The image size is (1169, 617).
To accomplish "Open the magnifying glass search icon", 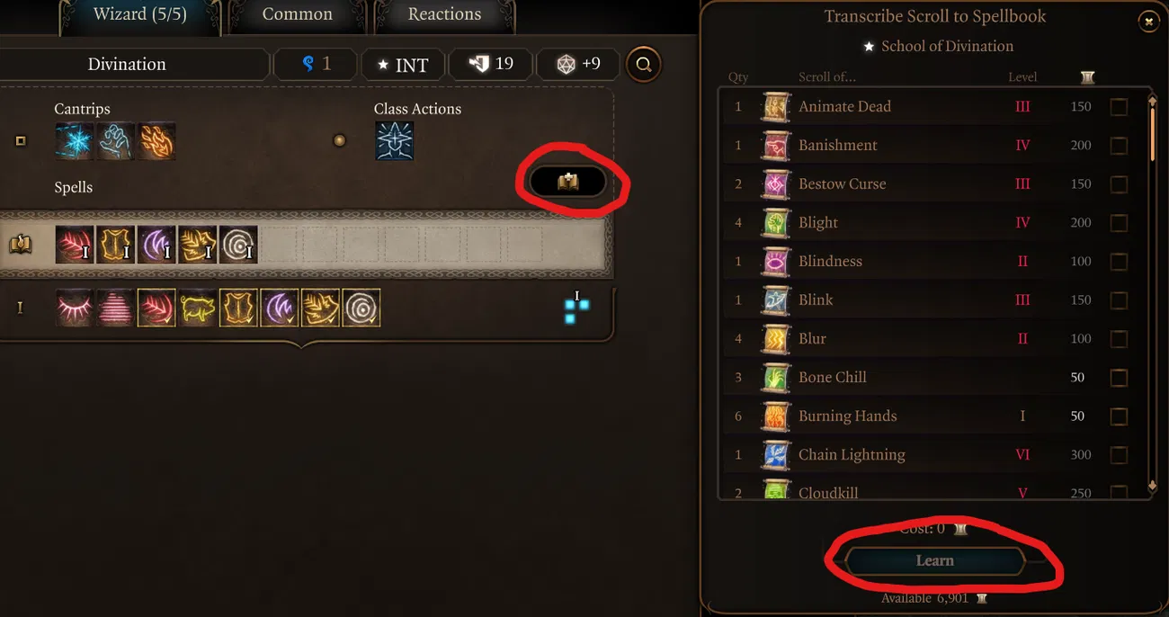I will (x=643, y=64).
